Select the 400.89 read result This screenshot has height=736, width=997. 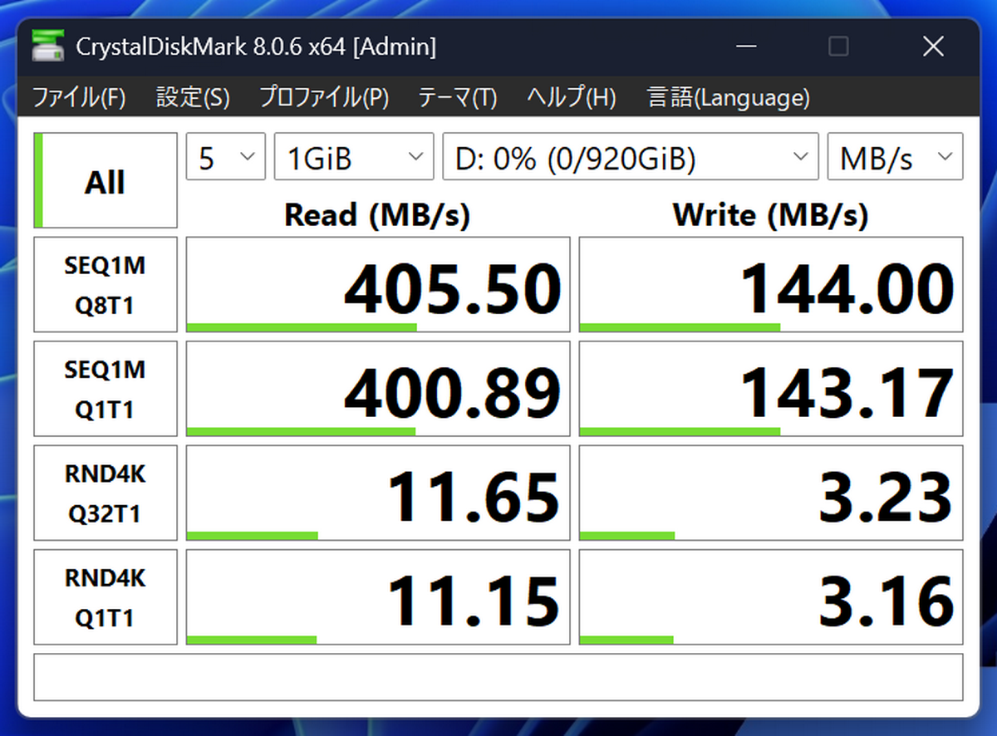point(378,389)
